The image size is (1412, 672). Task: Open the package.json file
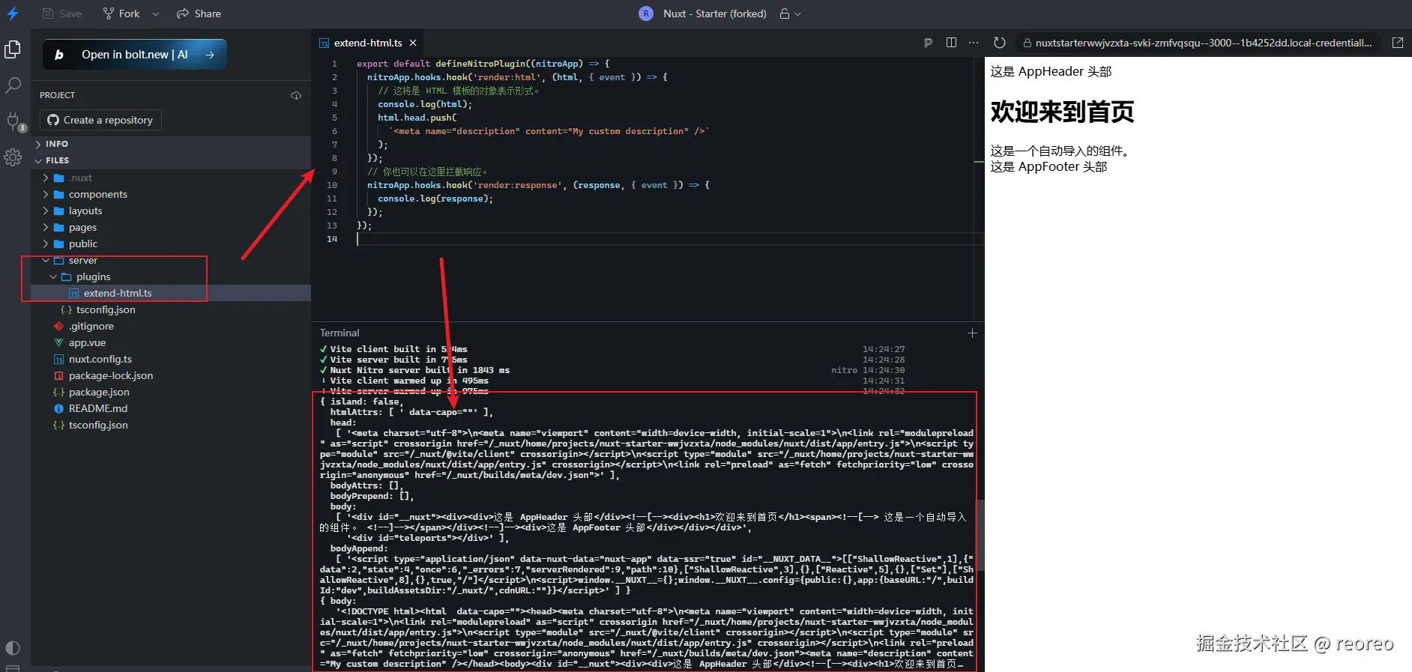(x=171, y=392)
